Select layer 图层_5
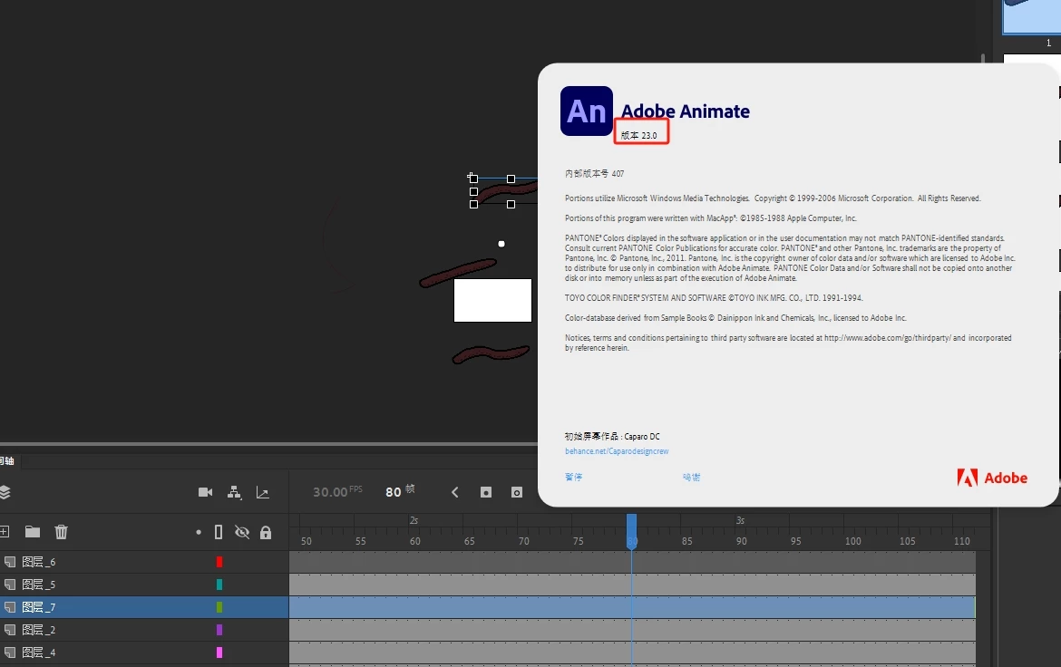1061x667 pixels. point(39,585)
